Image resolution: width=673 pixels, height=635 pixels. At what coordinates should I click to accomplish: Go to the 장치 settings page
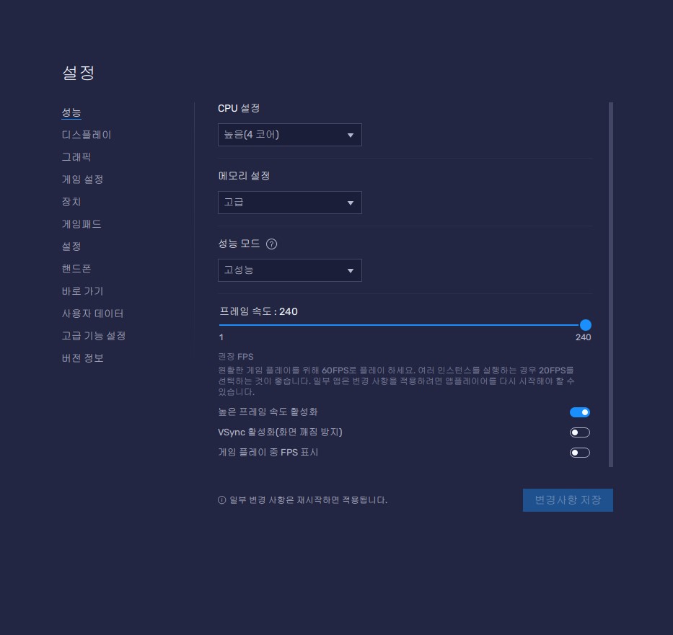click(71, 202)
